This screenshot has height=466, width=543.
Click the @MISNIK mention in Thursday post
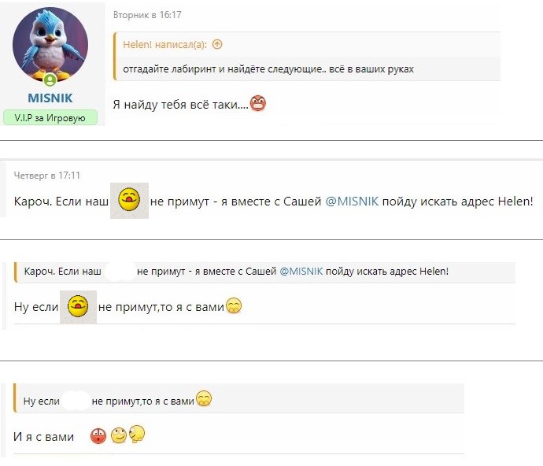point(353,202)
